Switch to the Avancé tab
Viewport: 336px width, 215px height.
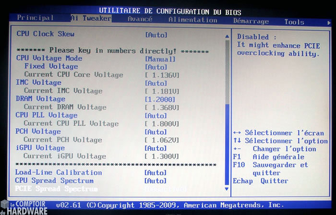(x=140, y=19)
